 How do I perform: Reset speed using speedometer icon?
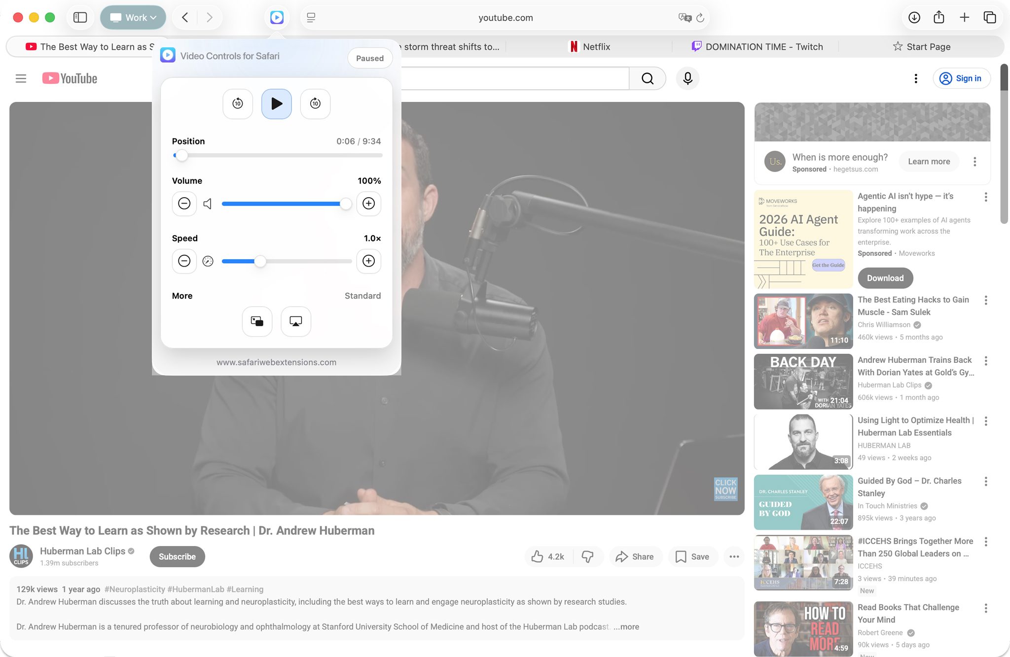point(208,261)
